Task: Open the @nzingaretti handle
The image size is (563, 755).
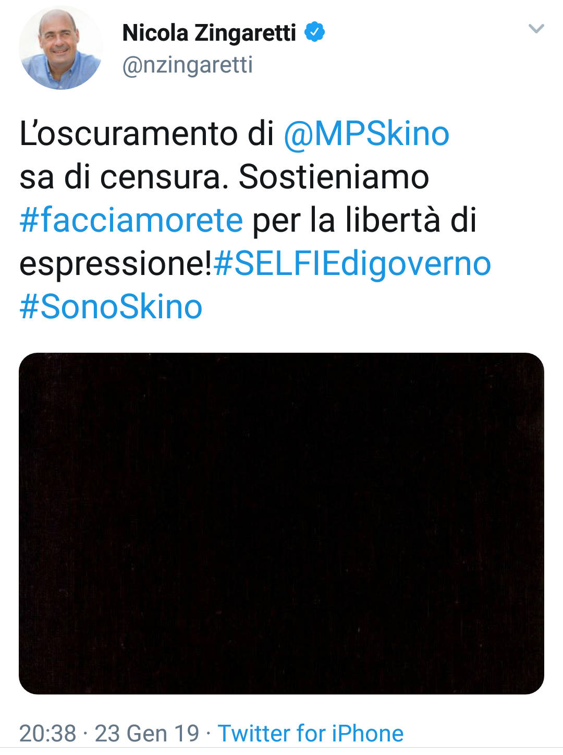Action: click(x=188, y=65)
